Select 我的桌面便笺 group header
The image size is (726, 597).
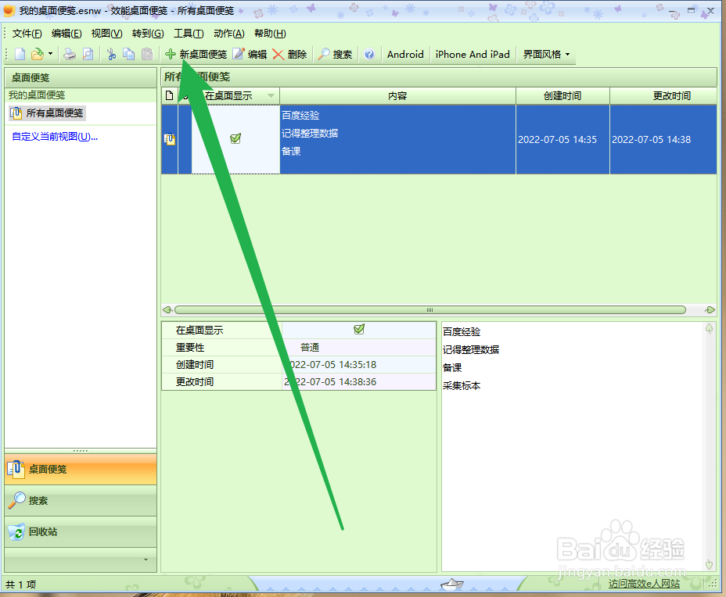click(37, 95)
